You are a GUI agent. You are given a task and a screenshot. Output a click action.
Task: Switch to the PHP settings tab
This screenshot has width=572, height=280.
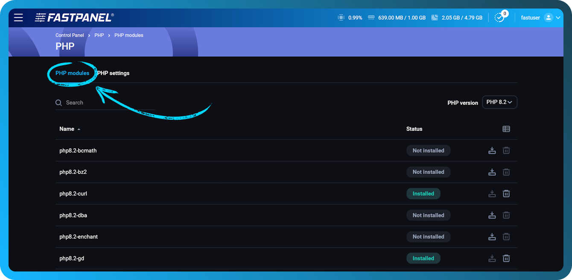[x=113, y=73]
